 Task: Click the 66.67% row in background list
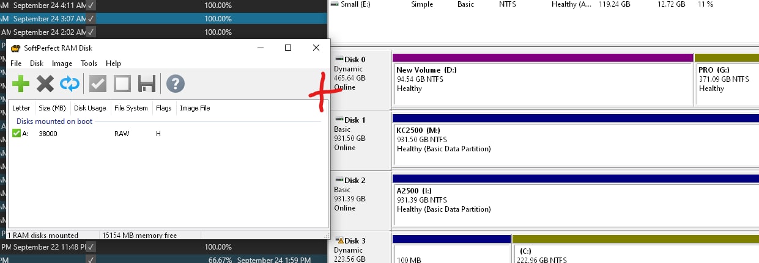pyautogui.click(x=163, y=259)
